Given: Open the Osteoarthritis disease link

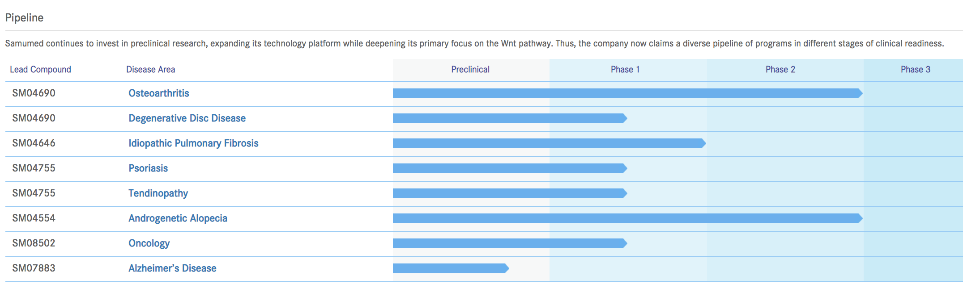Looking at the screenshot, I should [158, 93].
